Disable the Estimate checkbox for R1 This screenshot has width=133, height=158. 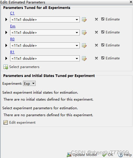point(103,58)
